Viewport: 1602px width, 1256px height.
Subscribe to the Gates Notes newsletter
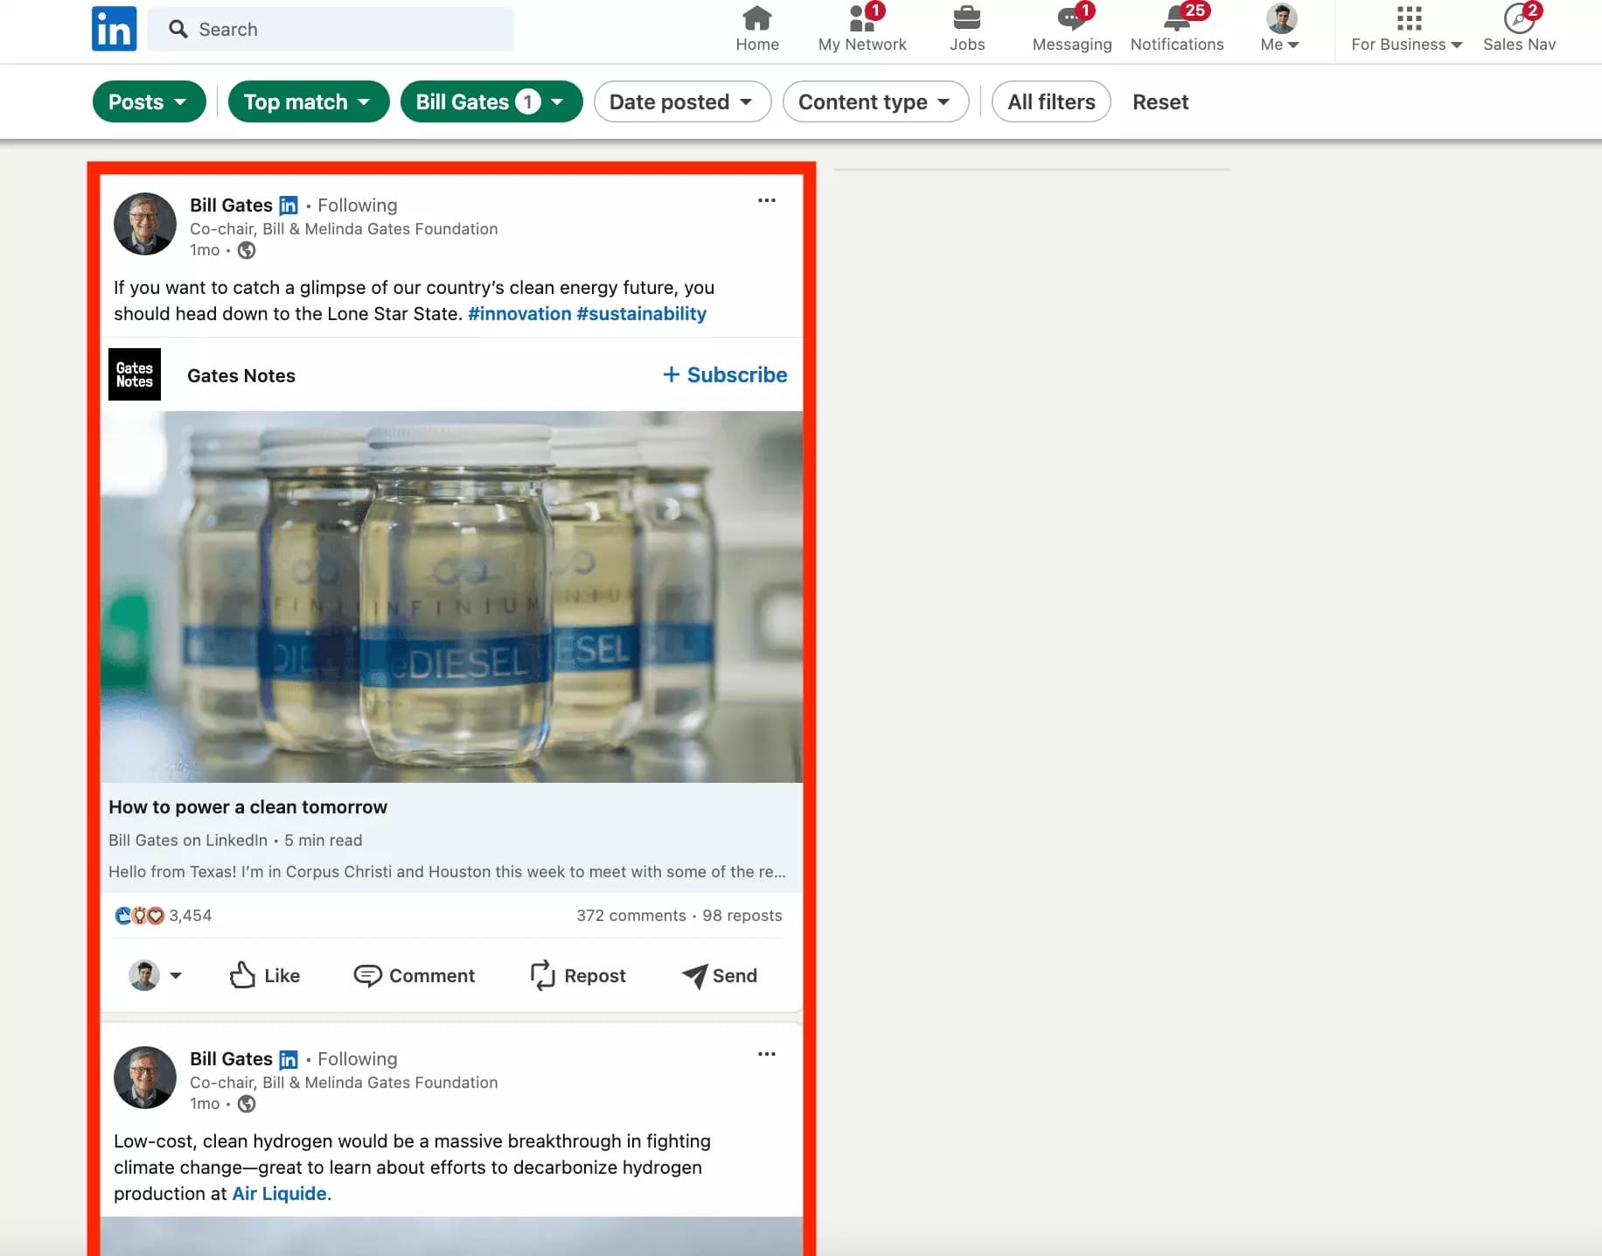tap(724, 374)
